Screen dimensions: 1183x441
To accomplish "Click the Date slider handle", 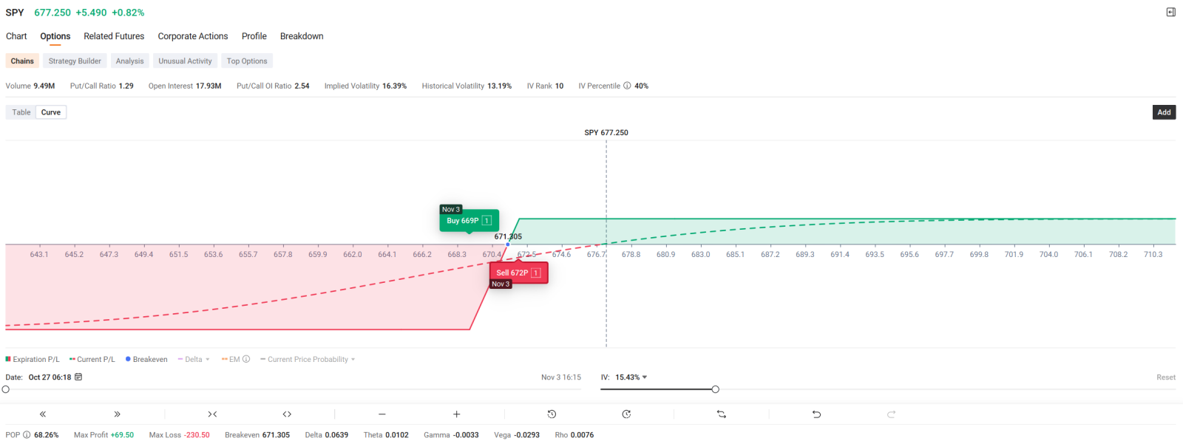I will [6, 389].
